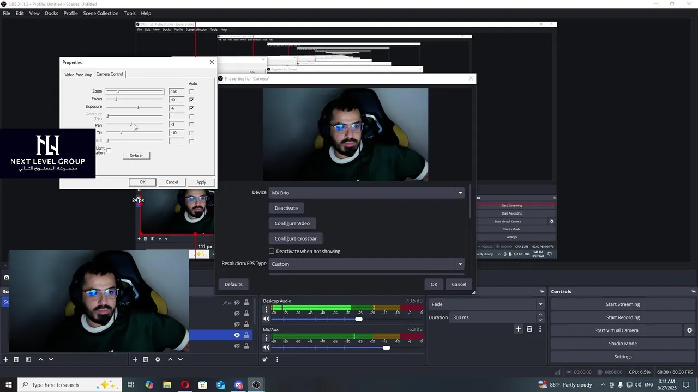
Task: Remove the selected scene with the Scenes dock trash icon
Action: pos(16,359)
